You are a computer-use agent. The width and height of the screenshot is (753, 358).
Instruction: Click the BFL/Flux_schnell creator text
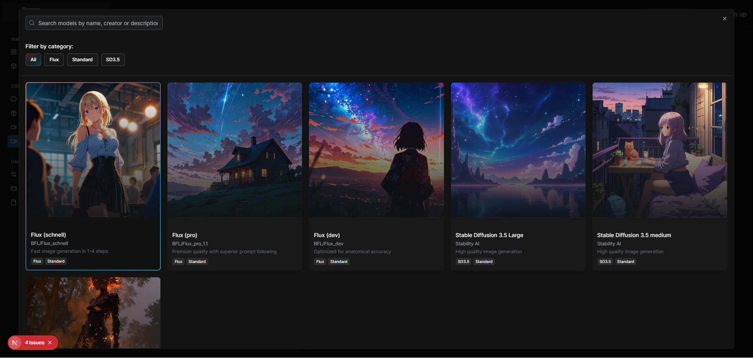click(x=49, y=243)
